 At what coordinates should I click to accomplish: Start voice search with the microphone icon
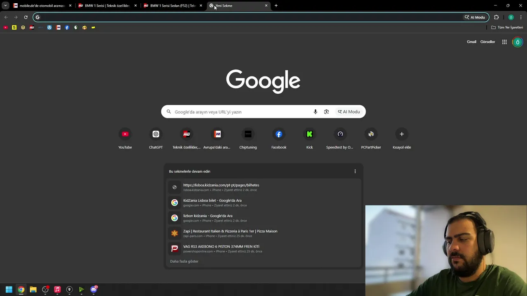click(x=315, y=112)
